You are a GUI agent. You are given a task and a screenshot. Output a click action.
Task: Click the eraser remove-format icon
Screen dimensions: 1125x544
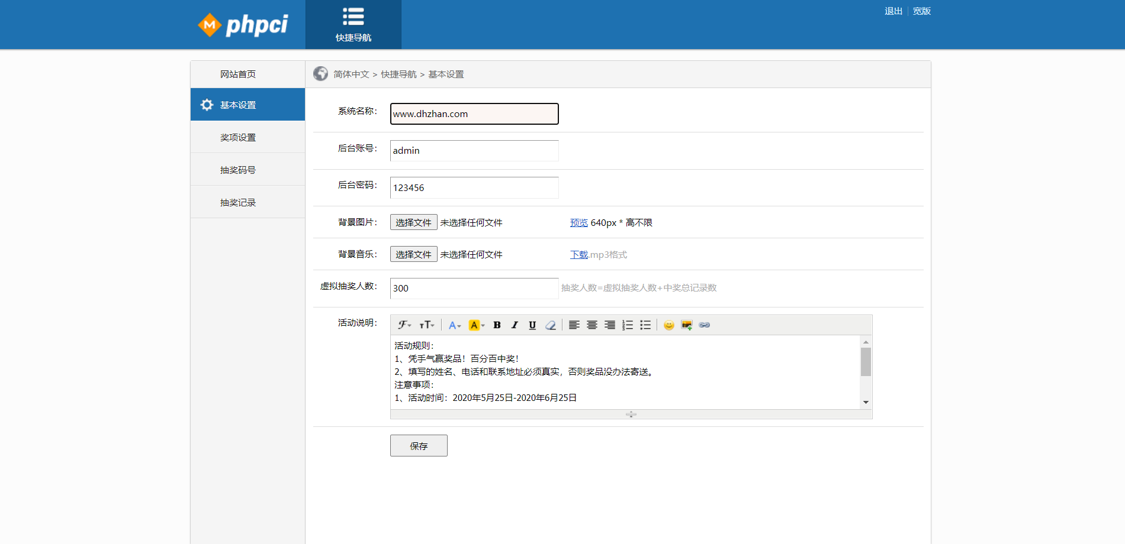[551, 325]
